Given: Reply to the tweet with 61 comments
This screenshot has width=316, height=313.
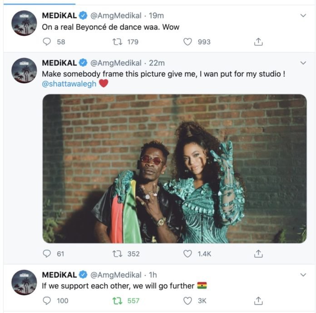Looking at the screenshot, I should point(47,253).
